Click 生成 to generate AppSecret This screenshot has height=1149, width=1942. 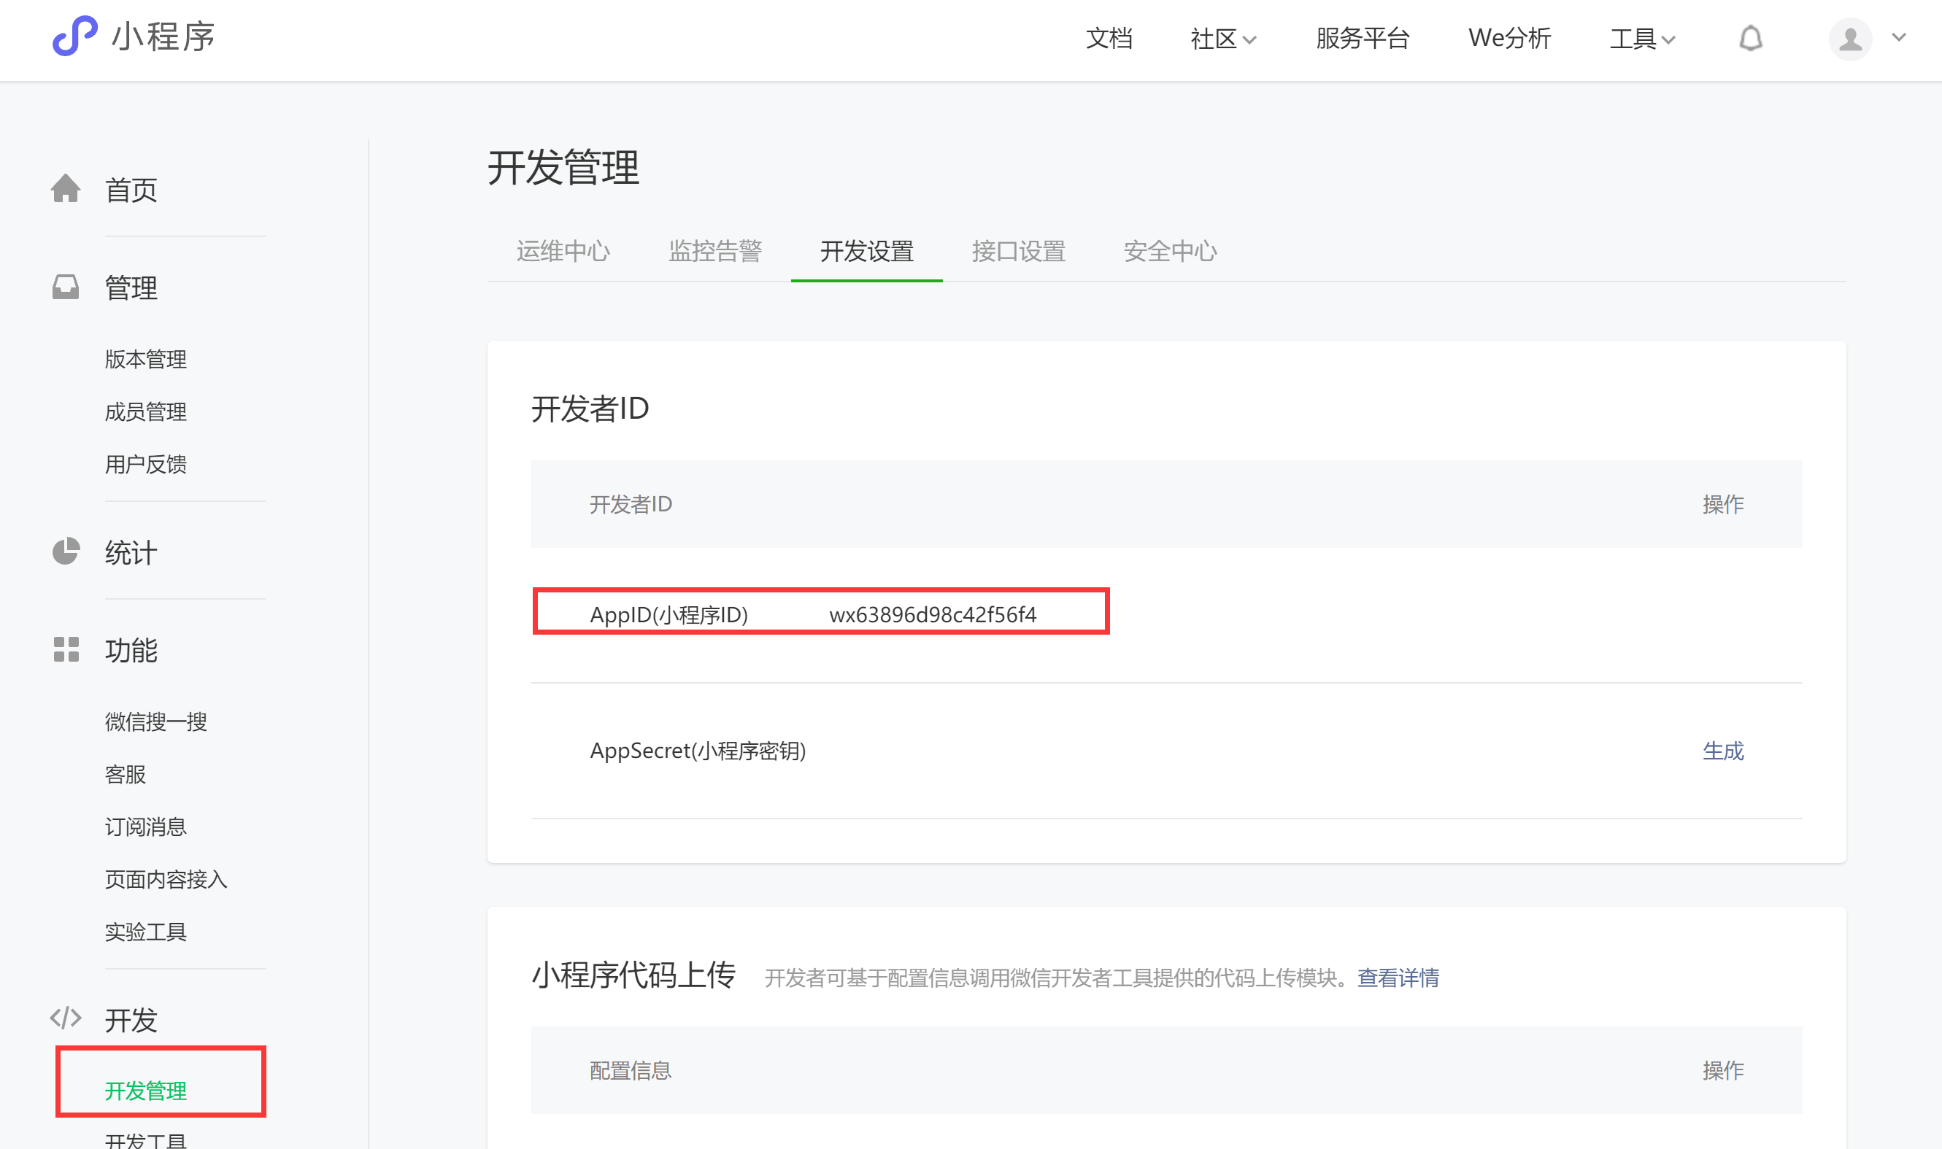(1723, 750)
